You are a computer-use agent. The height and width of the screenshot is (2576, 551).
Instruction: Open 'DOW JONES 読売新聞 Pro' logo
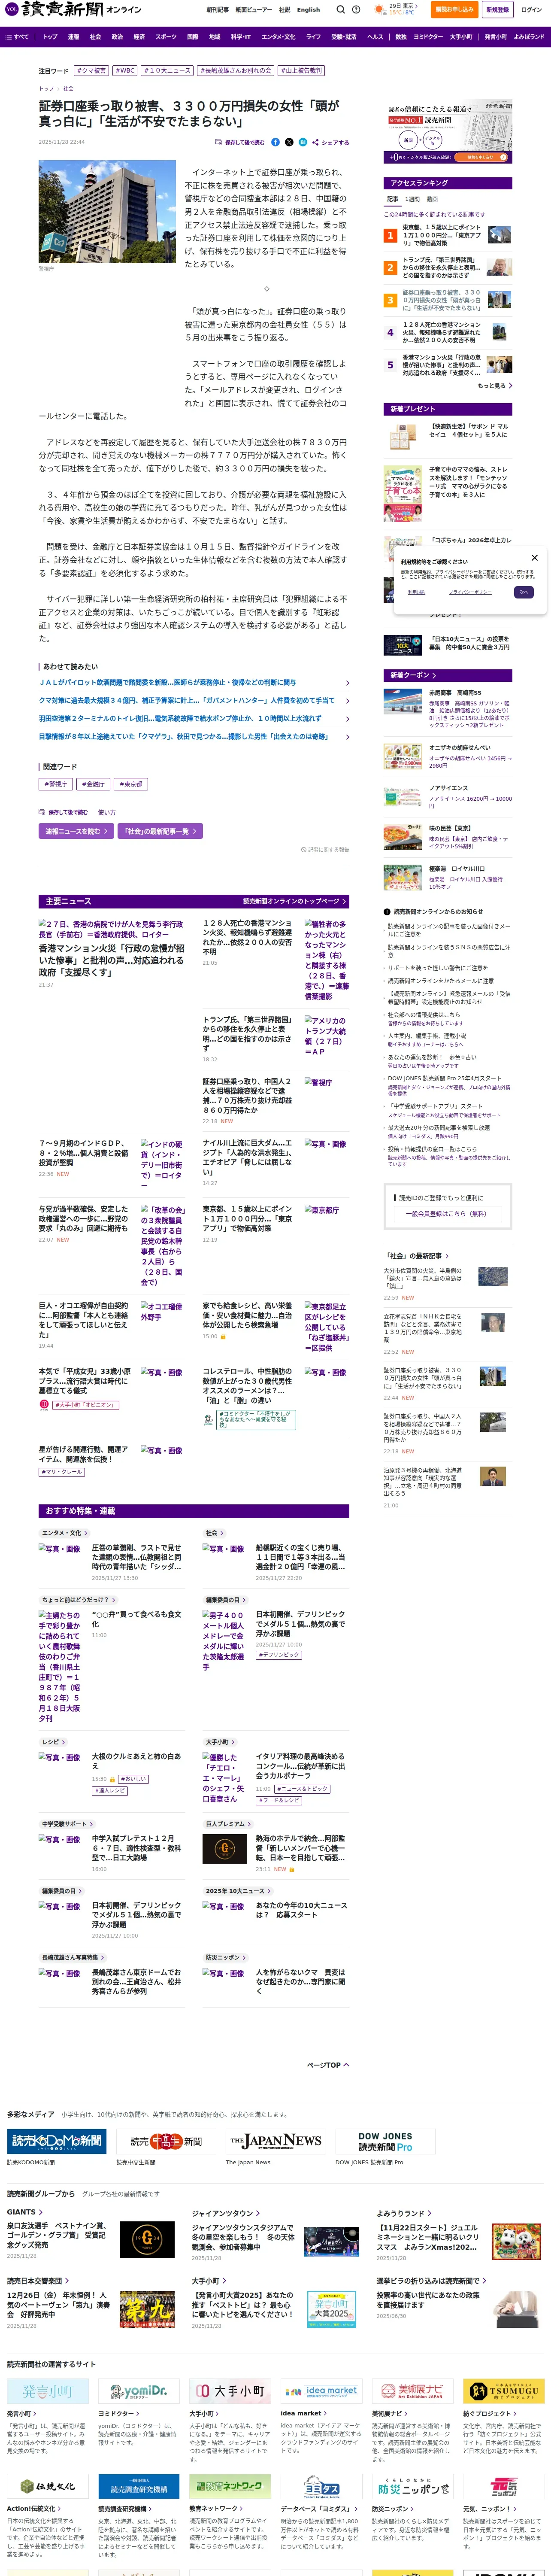[x=385, y=2141]
